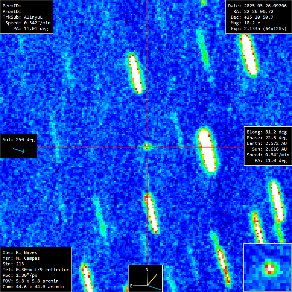The height and width of the screenshot is (292, 292).
Task: Click the Cam: 44.6 x 44.6 arcmin line
Action: pyautogui.click(x=33, y=287)
